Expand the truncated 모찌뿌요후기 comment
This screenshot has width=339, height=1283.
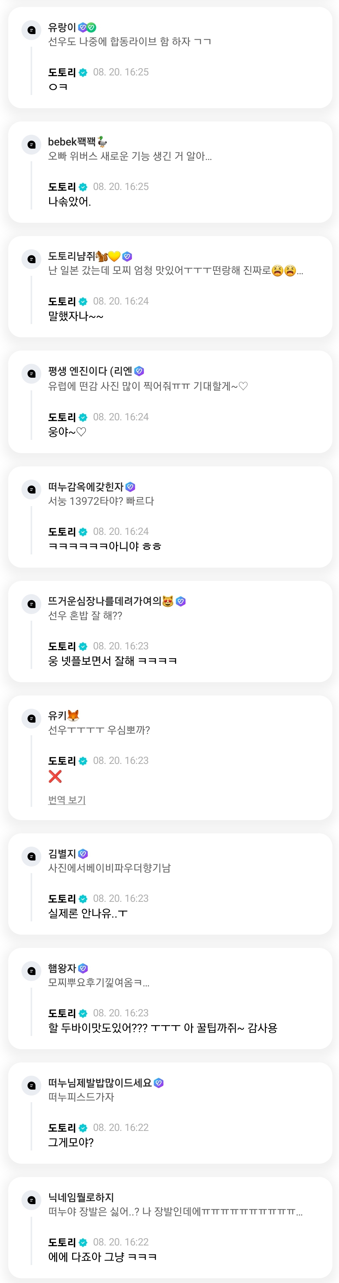[99, 983]
